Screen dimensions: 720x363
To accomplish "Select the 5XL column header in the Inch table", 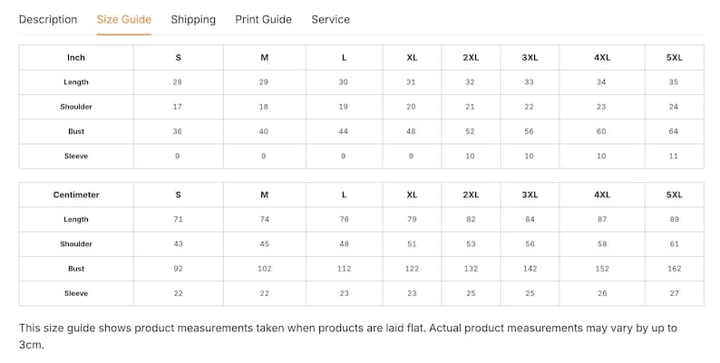I will [x=674, y=58].
